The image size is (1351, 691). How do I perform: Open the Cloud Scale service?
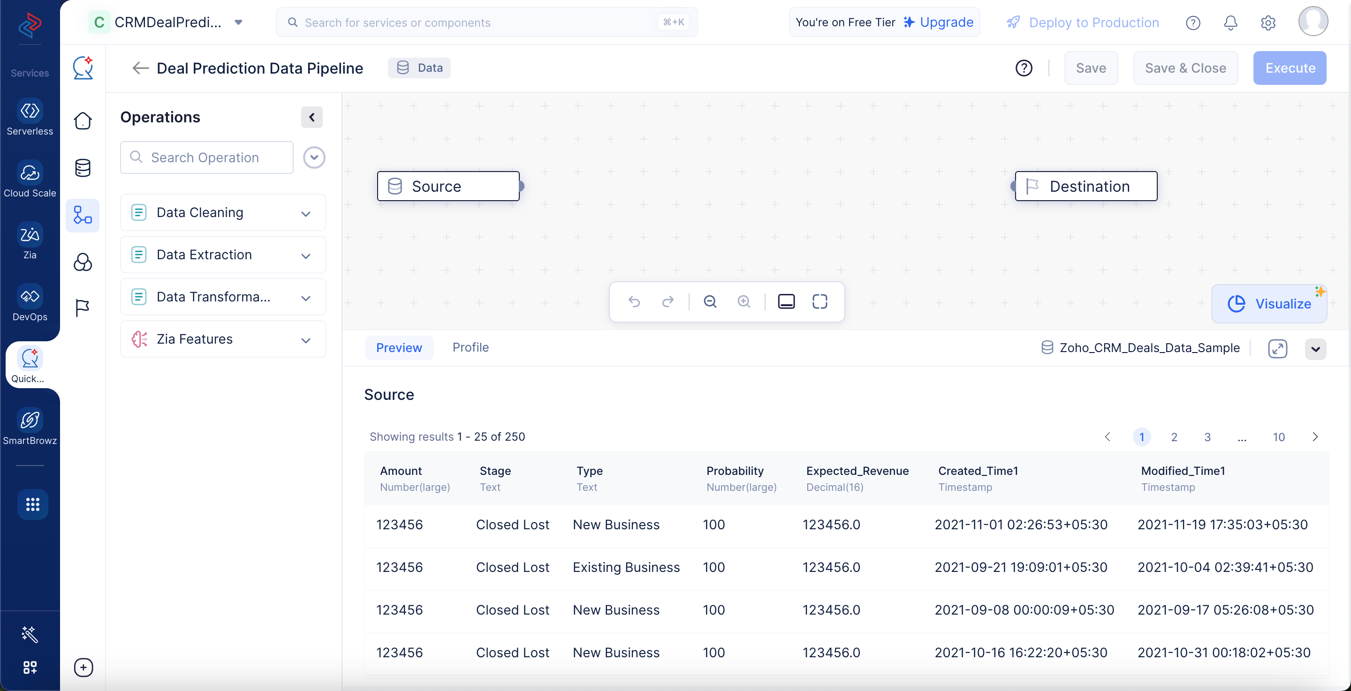[30, 179]
